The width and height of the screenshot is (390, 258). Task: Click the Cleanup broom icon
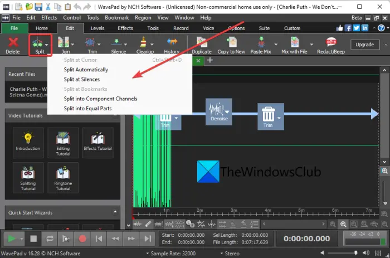(143, 42)
